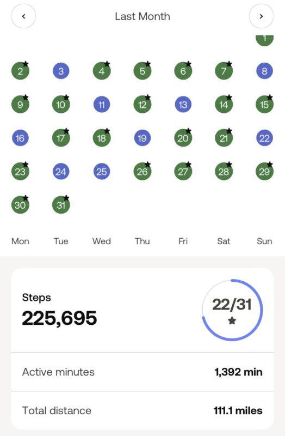Open day 20 starred entry
Viewport: 285px width, 436px height.
point(183,138)
